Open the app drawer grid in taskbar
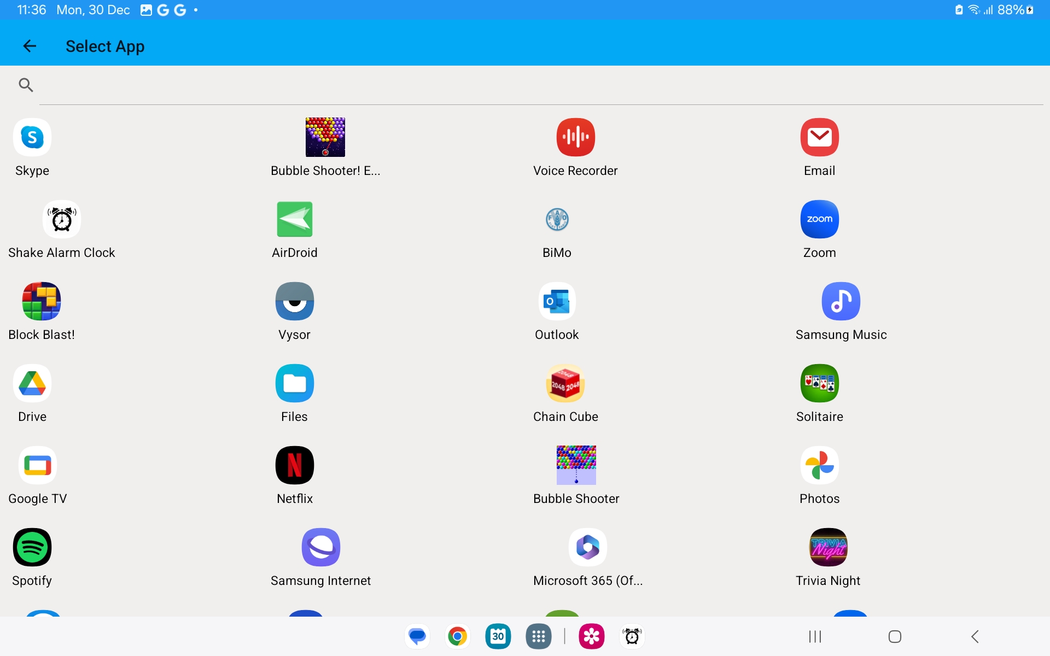Screen dimensions: 1050x656 539,636
